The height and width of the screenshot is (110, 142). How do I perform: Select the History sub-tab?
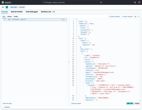10,16
